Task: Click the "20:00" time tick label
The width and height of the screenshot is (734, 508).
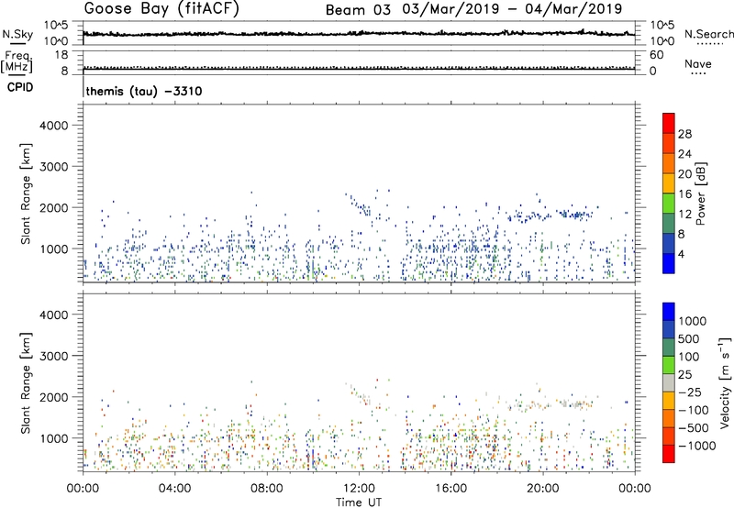Action: 542,489
